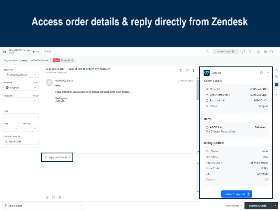The image size is (280, 210).
Task: Click the Octopia Order ID field
Action: point(21,142)
